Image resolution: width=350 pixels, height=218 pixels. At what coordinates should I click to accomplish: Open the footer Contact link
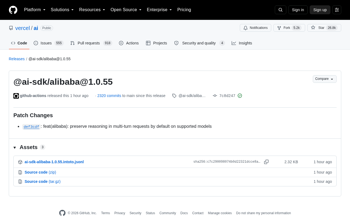pos(198,213)
